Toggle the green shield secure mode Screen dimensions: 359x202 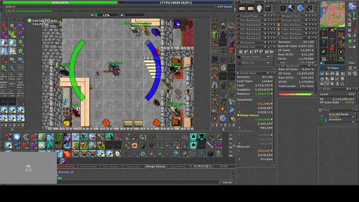(x=349, y=41)
